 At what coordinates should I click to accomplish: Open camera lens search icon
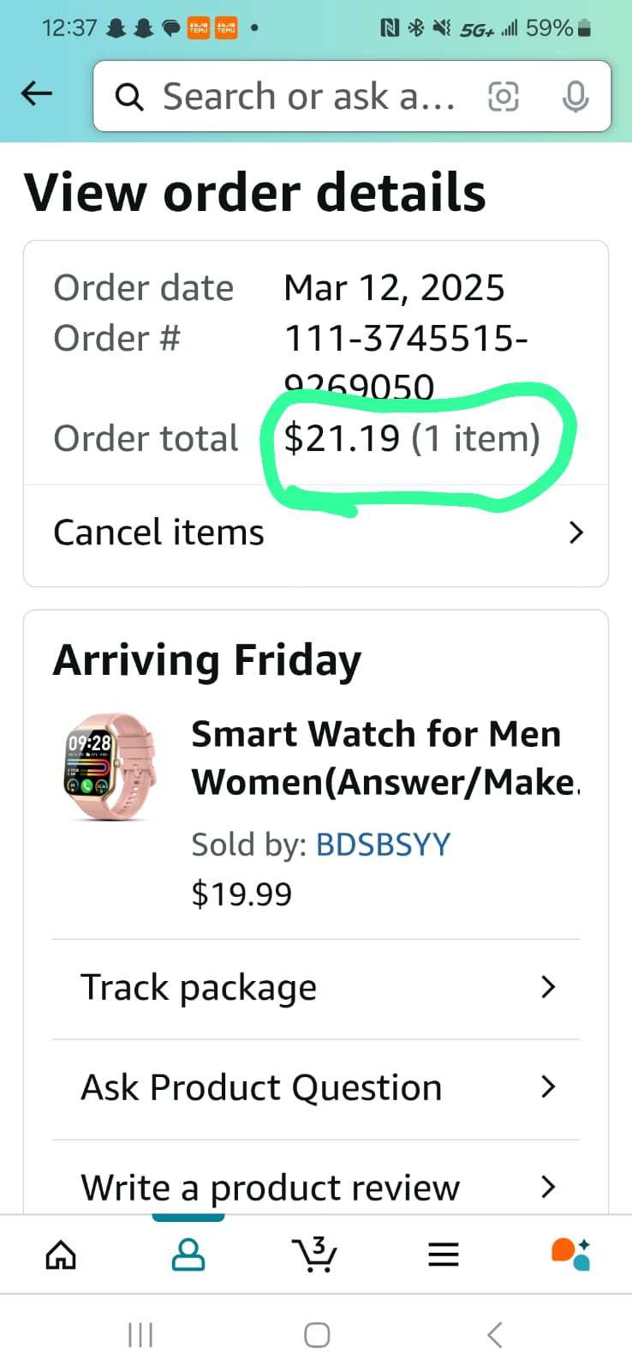503,96
